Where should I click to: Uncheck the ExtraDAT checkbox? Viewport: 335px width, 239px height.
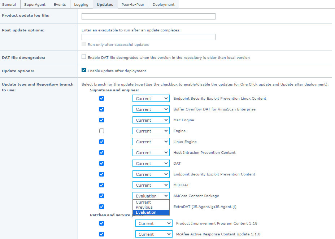click(101, 207)
